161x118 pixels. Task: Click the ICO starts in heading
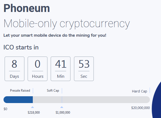(21, 47)
